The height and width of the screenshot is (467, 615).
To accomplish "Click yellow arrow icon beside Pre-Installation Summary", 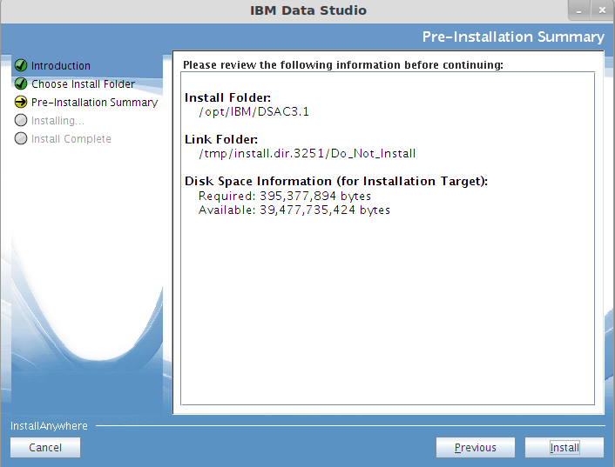I will click(x=21, y=102).
